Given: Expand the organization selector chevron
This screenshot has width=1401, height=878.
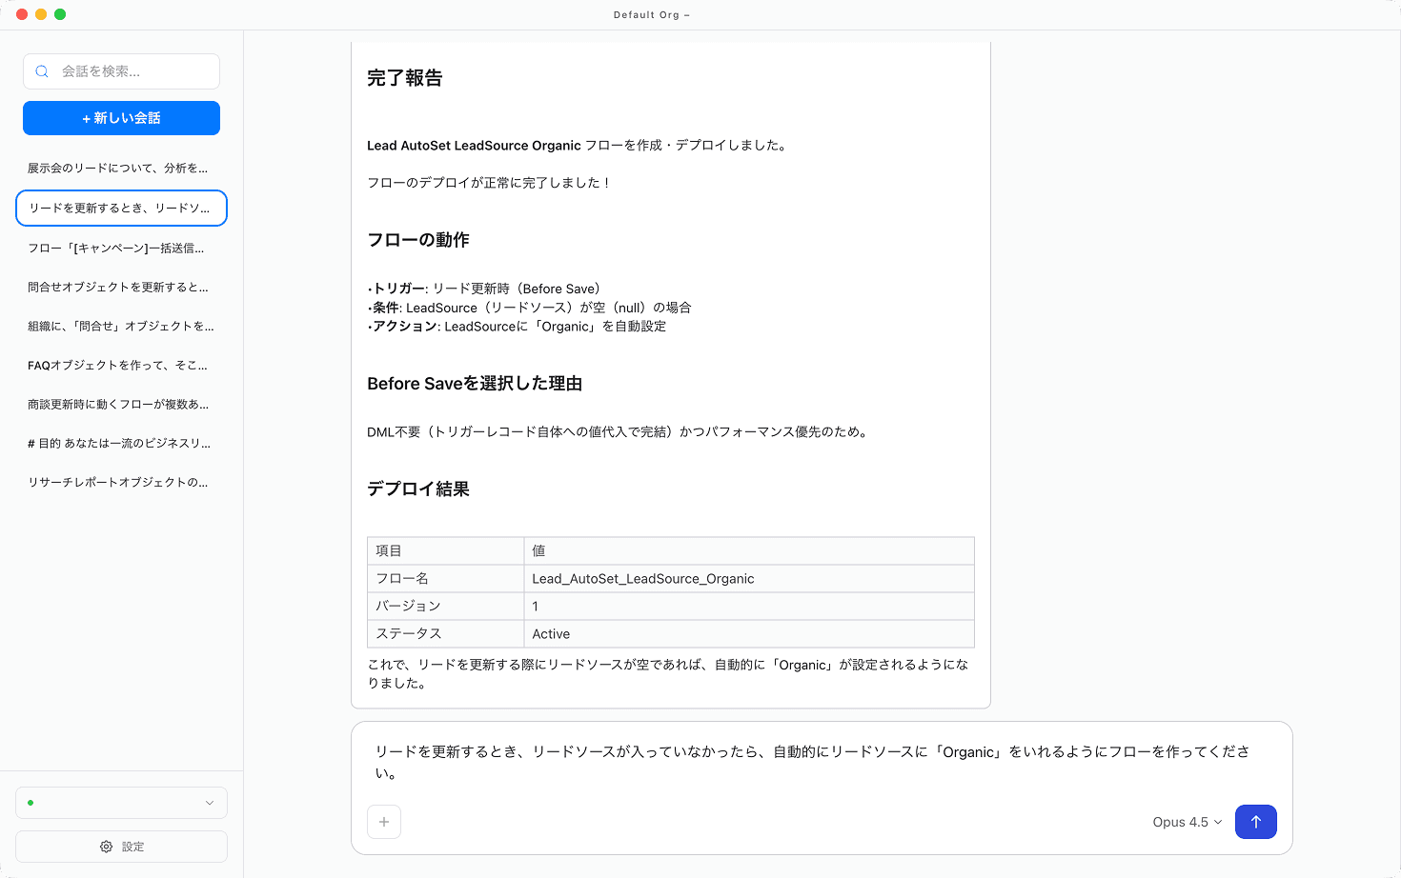Looking at the screenshot, I should pyautogui.click(x=210, y=803).
